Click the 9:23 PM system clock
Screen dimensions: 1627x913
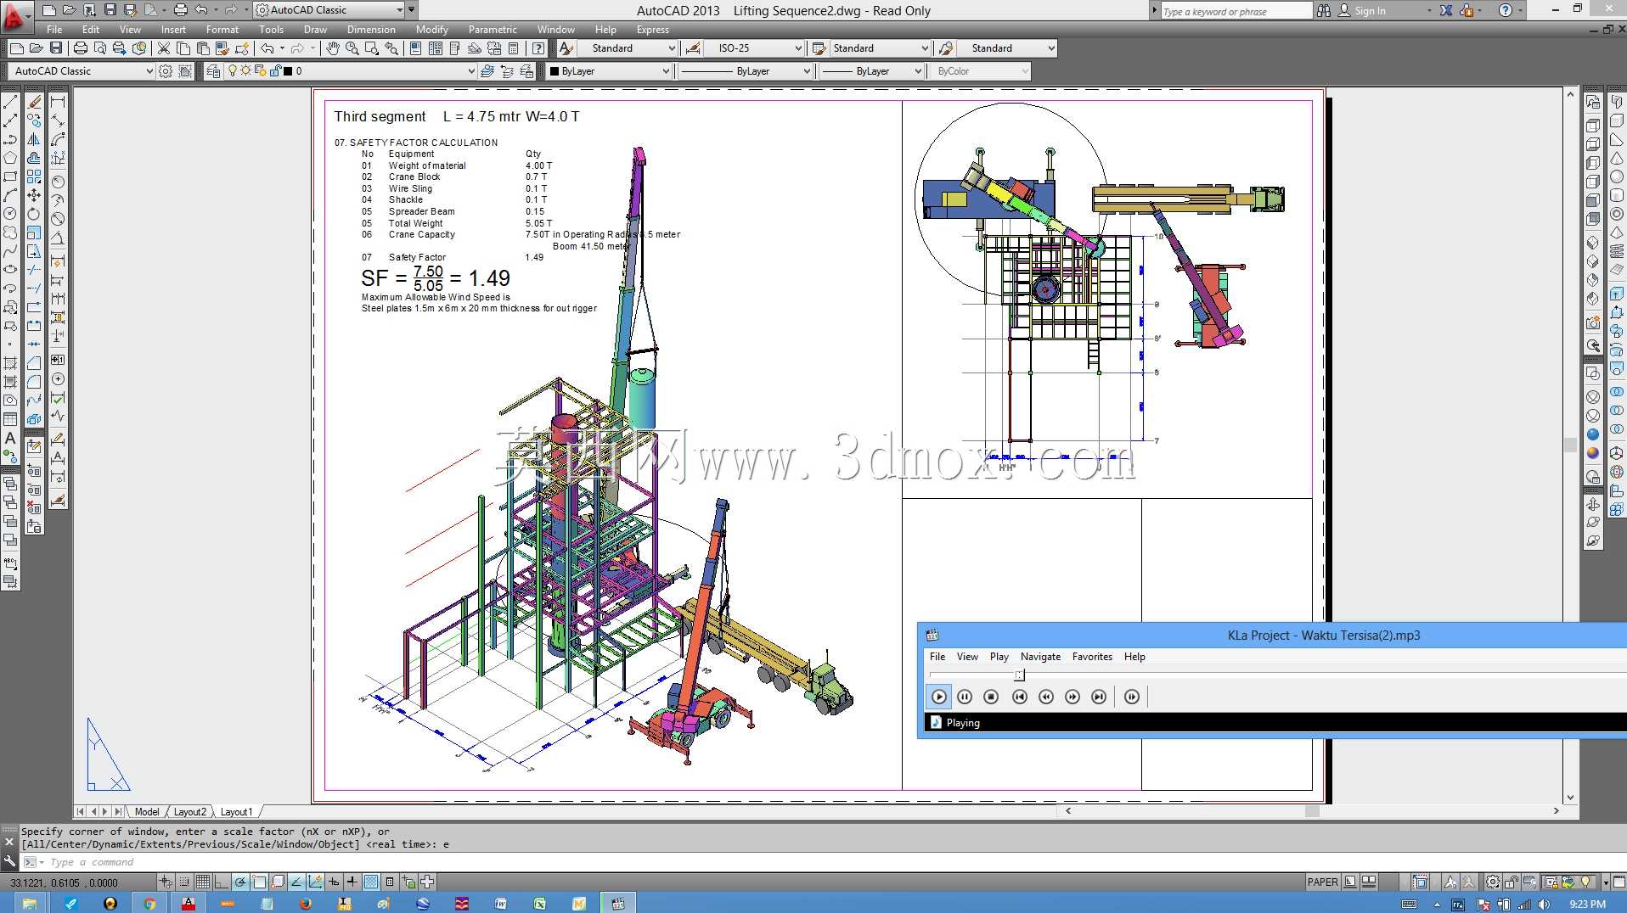1587,905
